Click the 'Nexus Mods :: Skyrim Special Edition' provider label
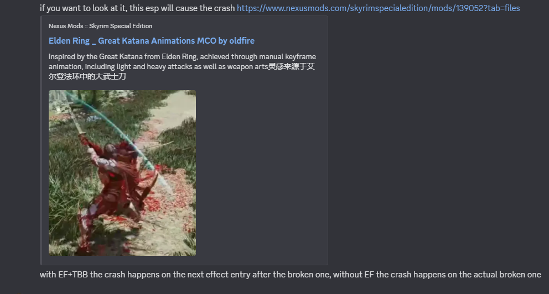 (101, 26)
